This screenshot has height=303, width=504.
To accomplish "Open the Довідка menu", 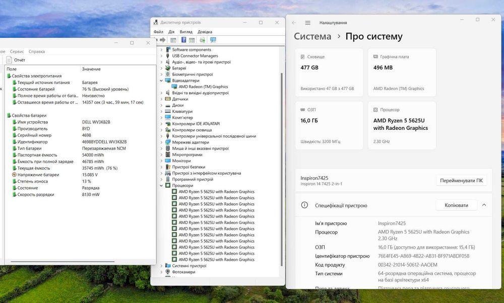I will coord(205,32).
